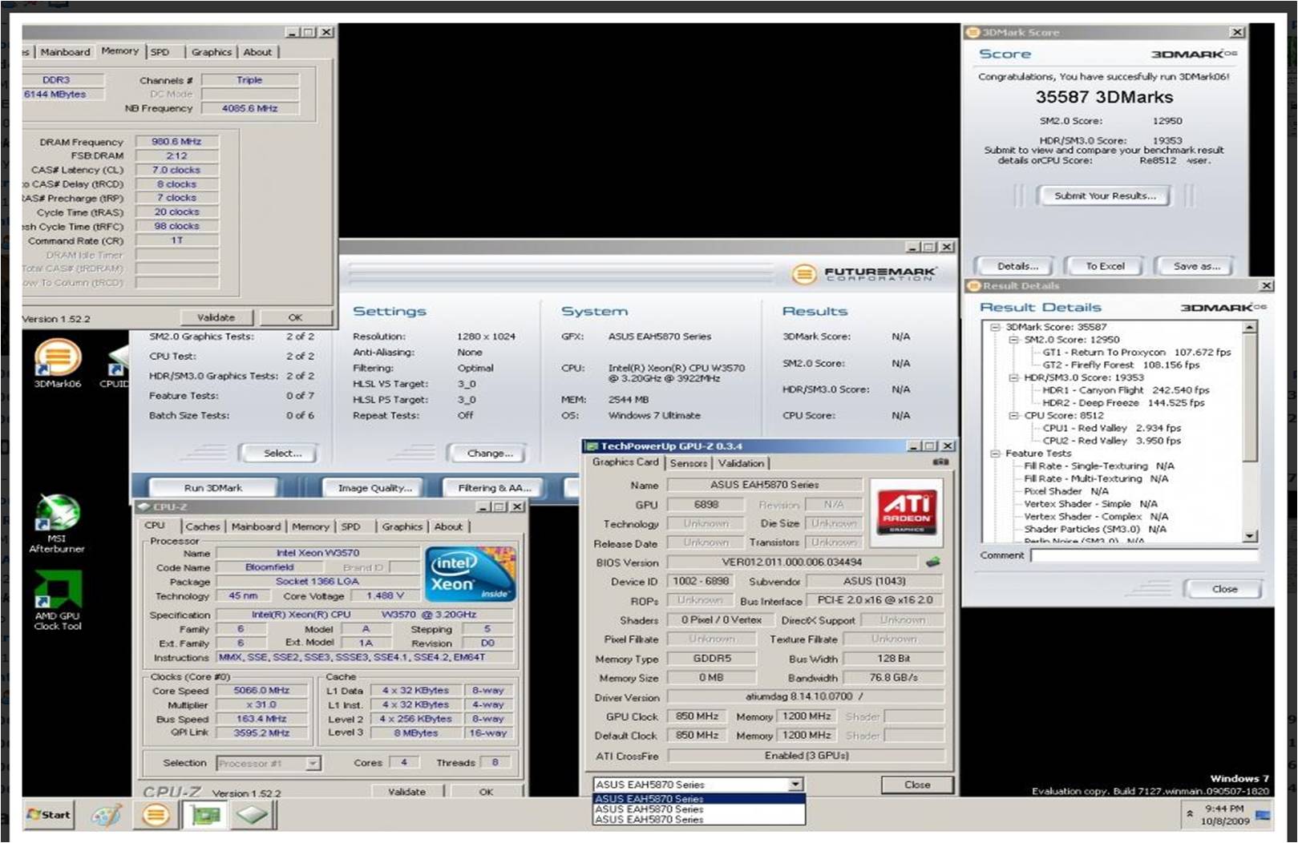Open the Graphics tab in the CPU-Z processor window
1298x843 pixels.
click(x=402, y=526)
